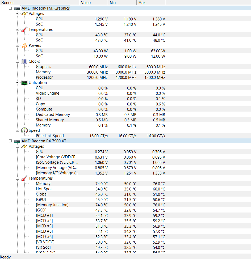
Task: Click the Ready status bar text
Action: click(x=5, y=257)
